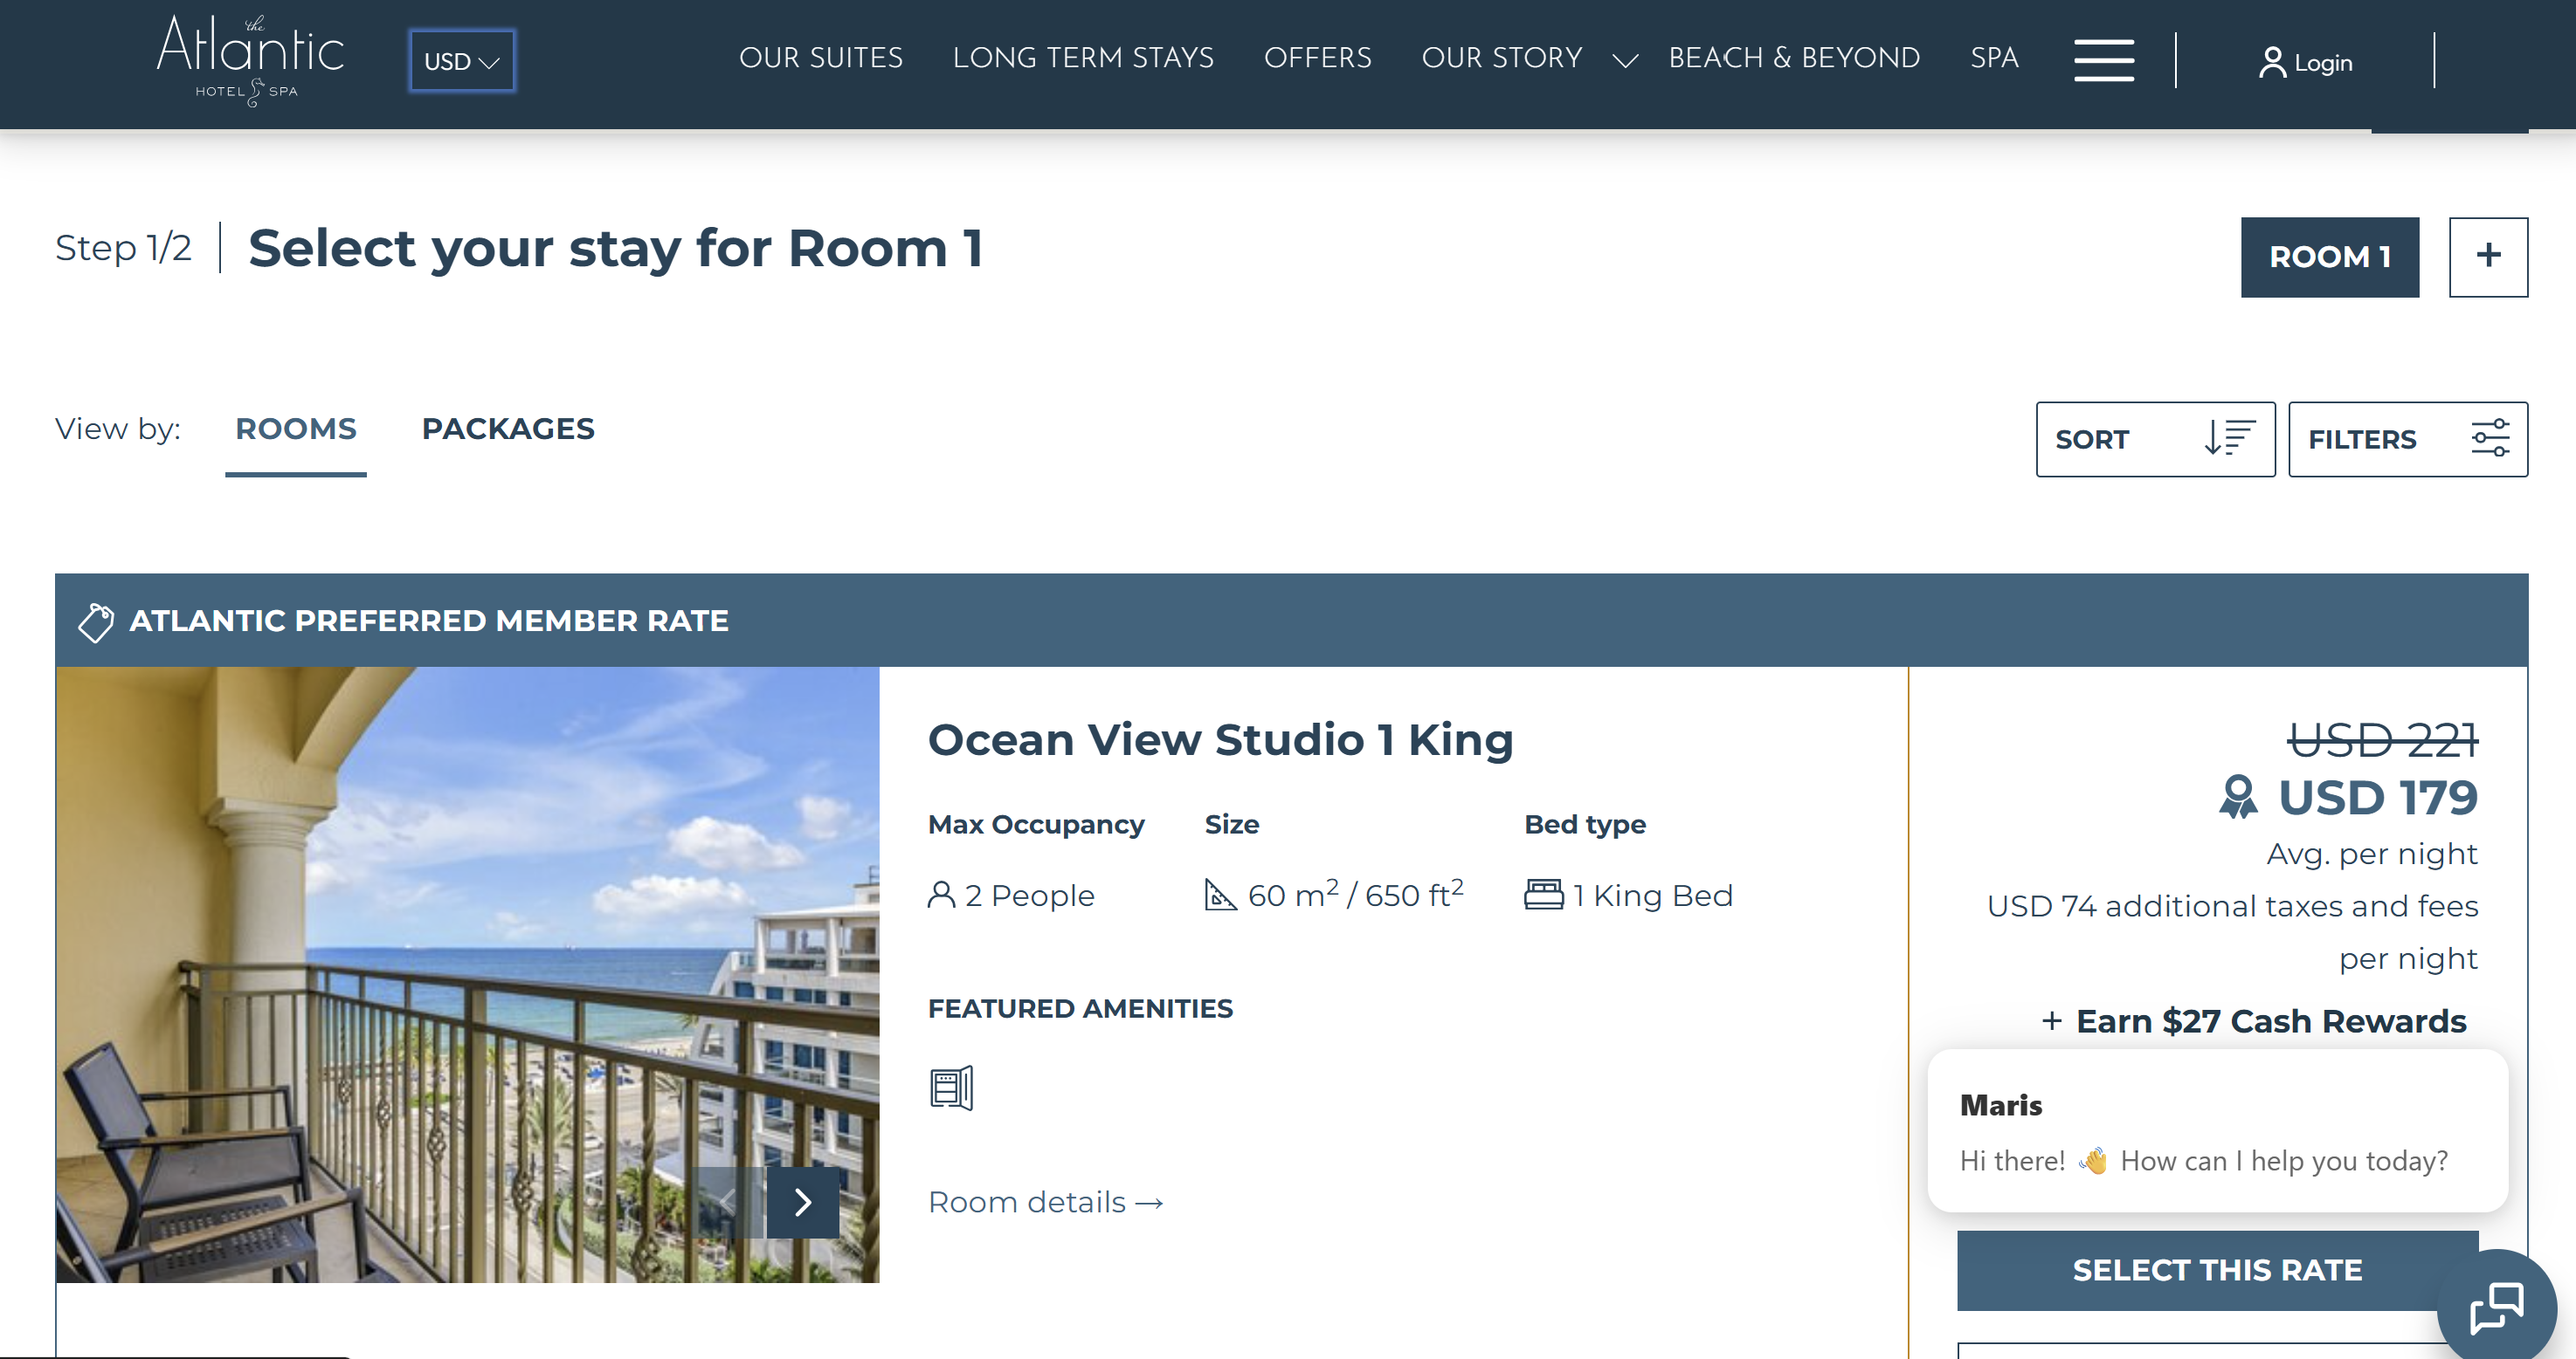The width and height of the screenshot is (2576, 1359).
Task: Open the Sort options
Action: pyautogui.click(x=2155, y=440)
